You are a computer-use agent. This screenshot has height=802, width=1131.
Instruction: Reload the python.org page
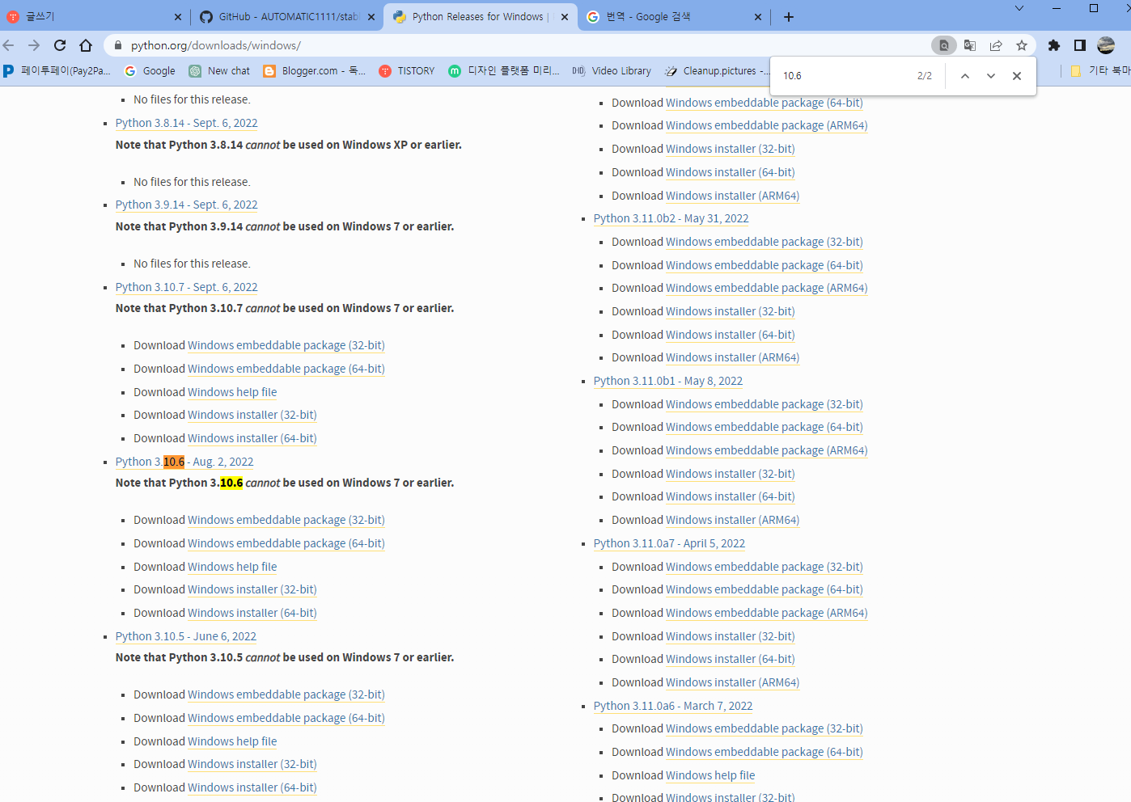click(60, 45)
